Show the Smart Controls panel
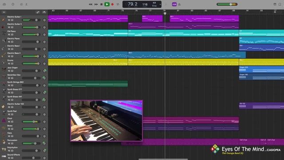This screenshot has width=284, height=160. click(x=21, y=4)
